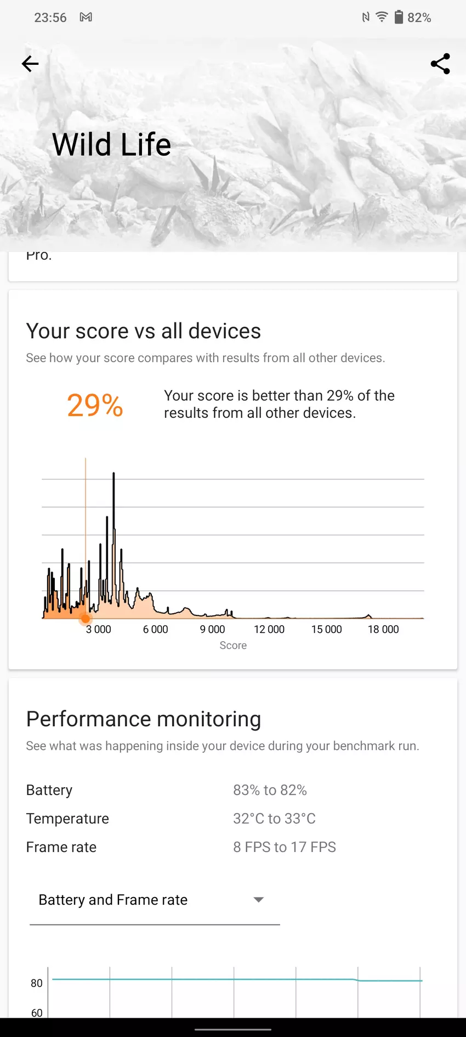Viewport: 466px width, 1037px height.
Task: Tap the battery status icon
Action: pyautogui.click(x=399, y=17)
